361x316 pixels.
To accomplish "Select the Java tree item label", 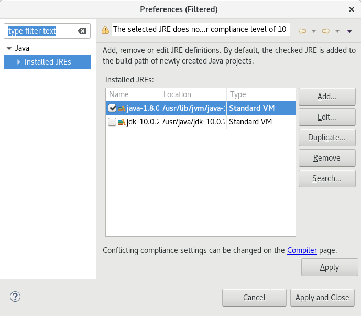I will 22,48.
